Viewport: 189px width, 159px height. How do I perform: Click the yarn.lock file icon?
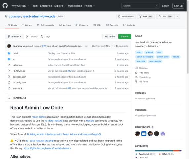click(x=9, y=88)
